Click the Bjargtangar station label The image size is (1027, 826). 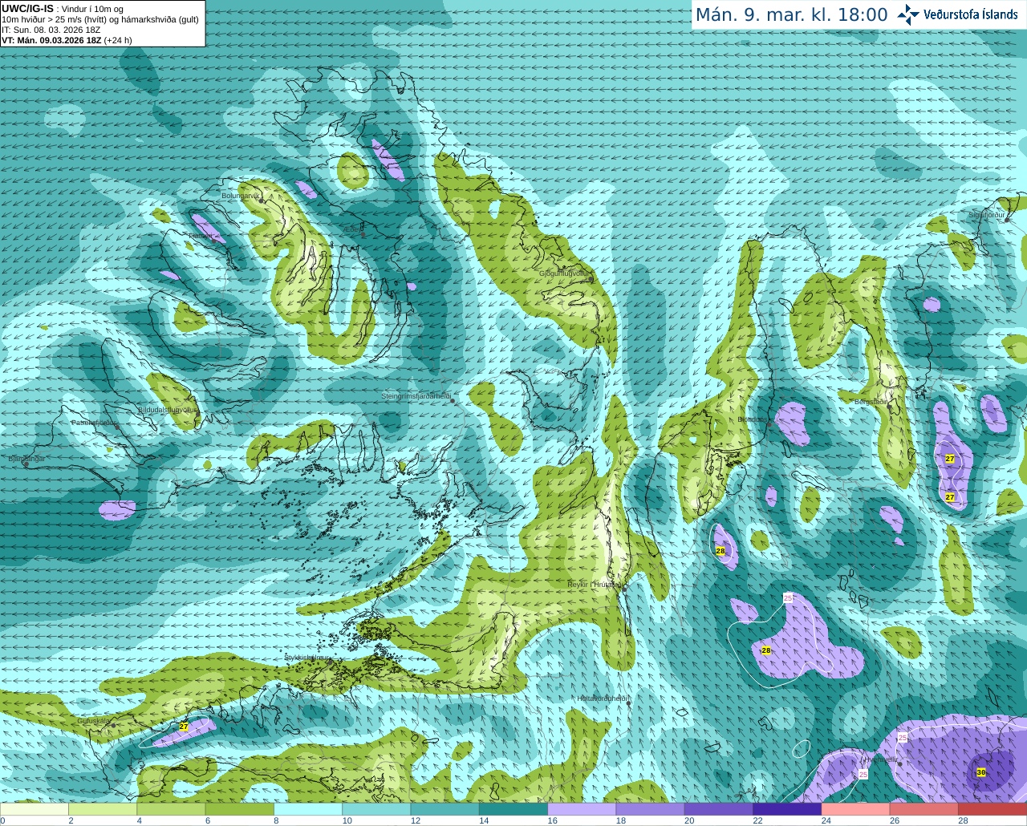[x=26, y=459]
